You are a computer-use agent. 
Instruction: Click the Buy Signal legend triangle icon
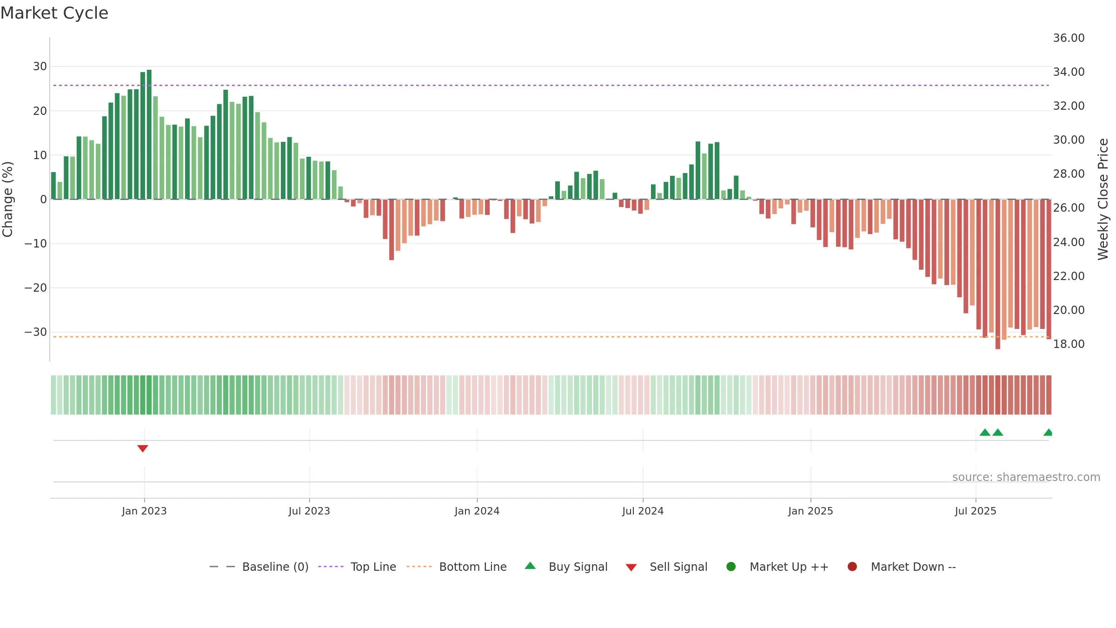(530, 566)
